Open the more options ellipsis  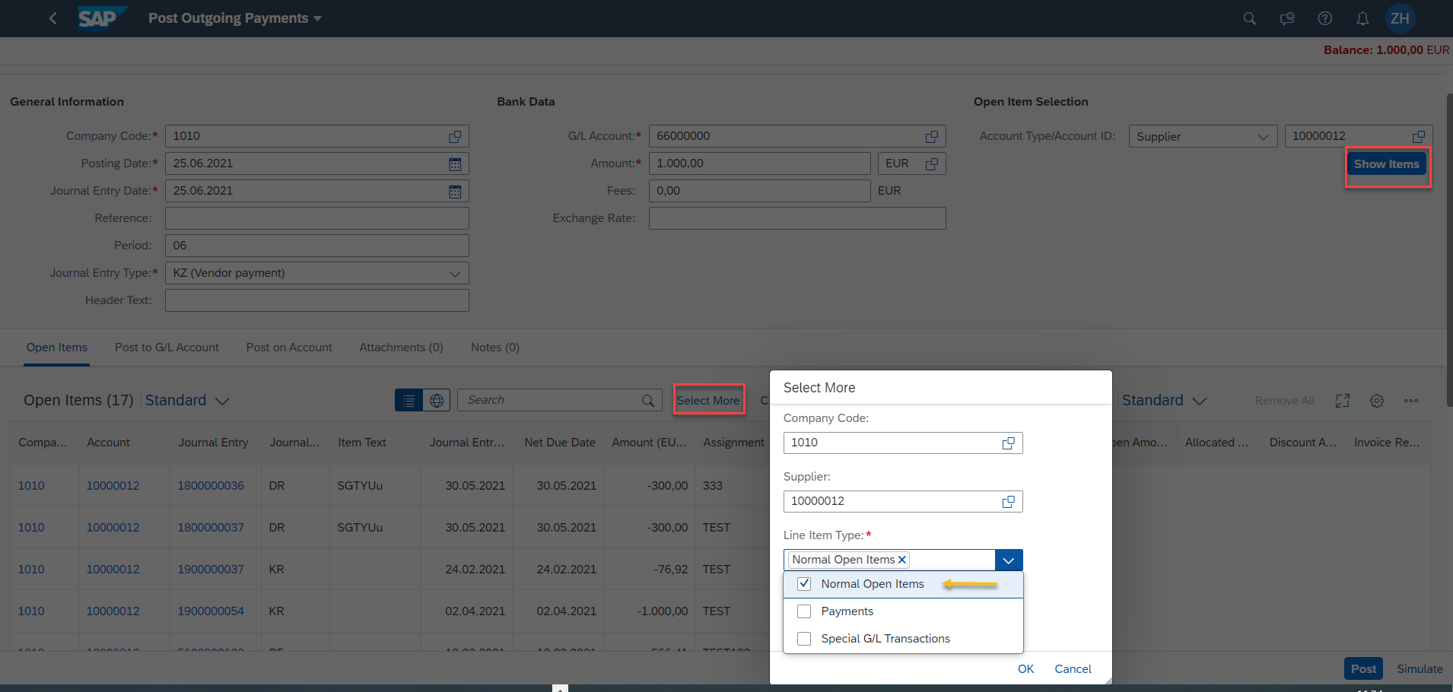[x=1411, y=401]
